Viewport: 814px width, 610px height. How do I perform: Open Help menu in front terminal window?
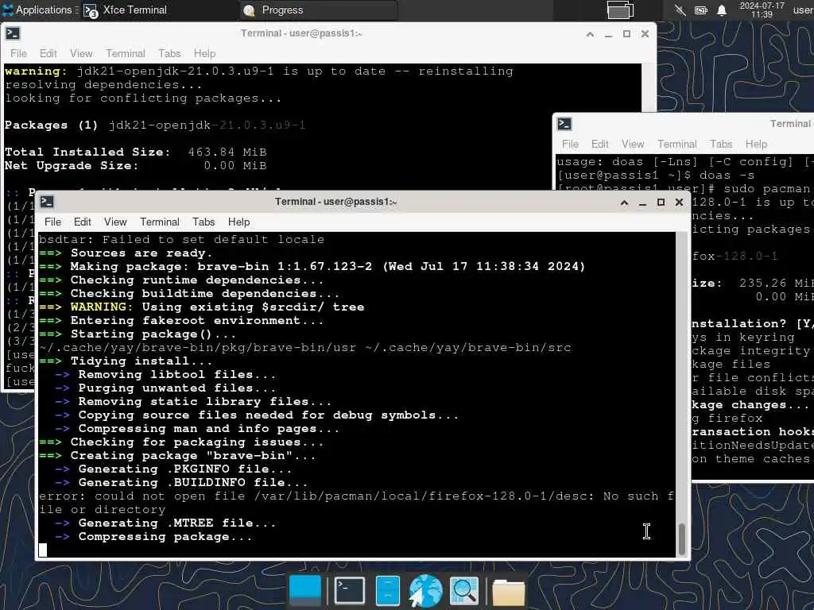(x=238, y=222)
